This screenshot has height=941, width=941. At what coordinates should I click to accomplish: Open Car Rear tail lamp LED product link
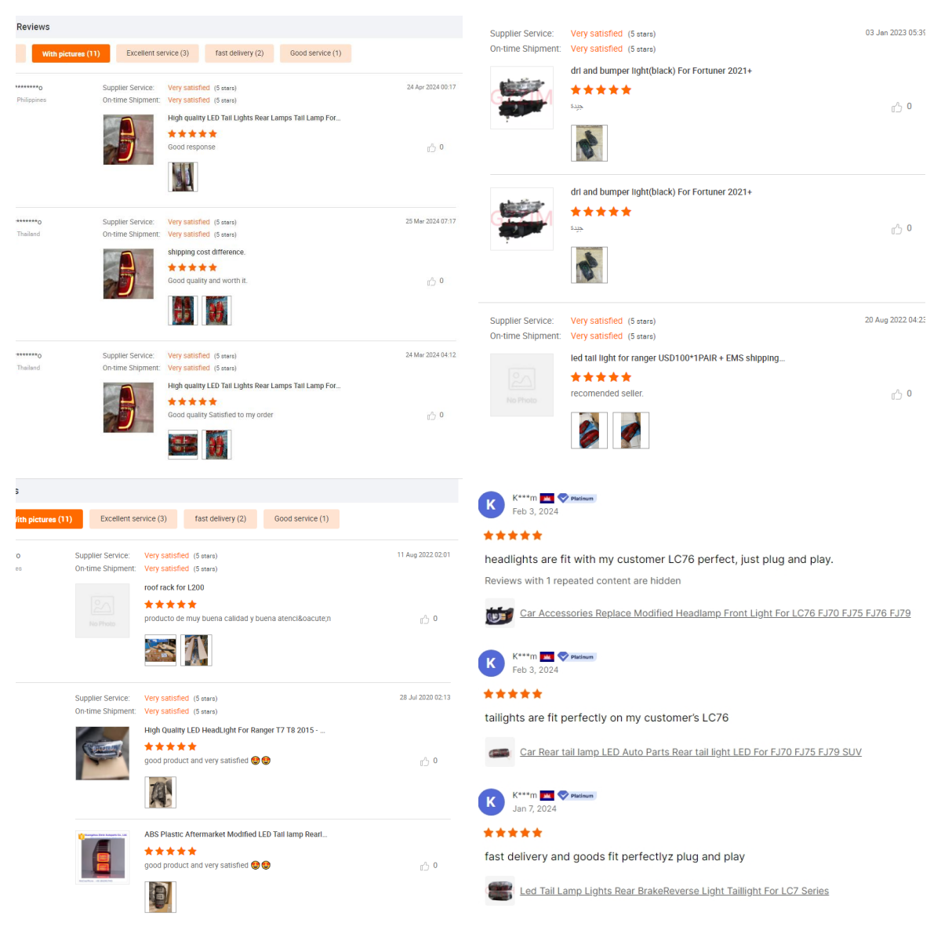click(691, 753)
